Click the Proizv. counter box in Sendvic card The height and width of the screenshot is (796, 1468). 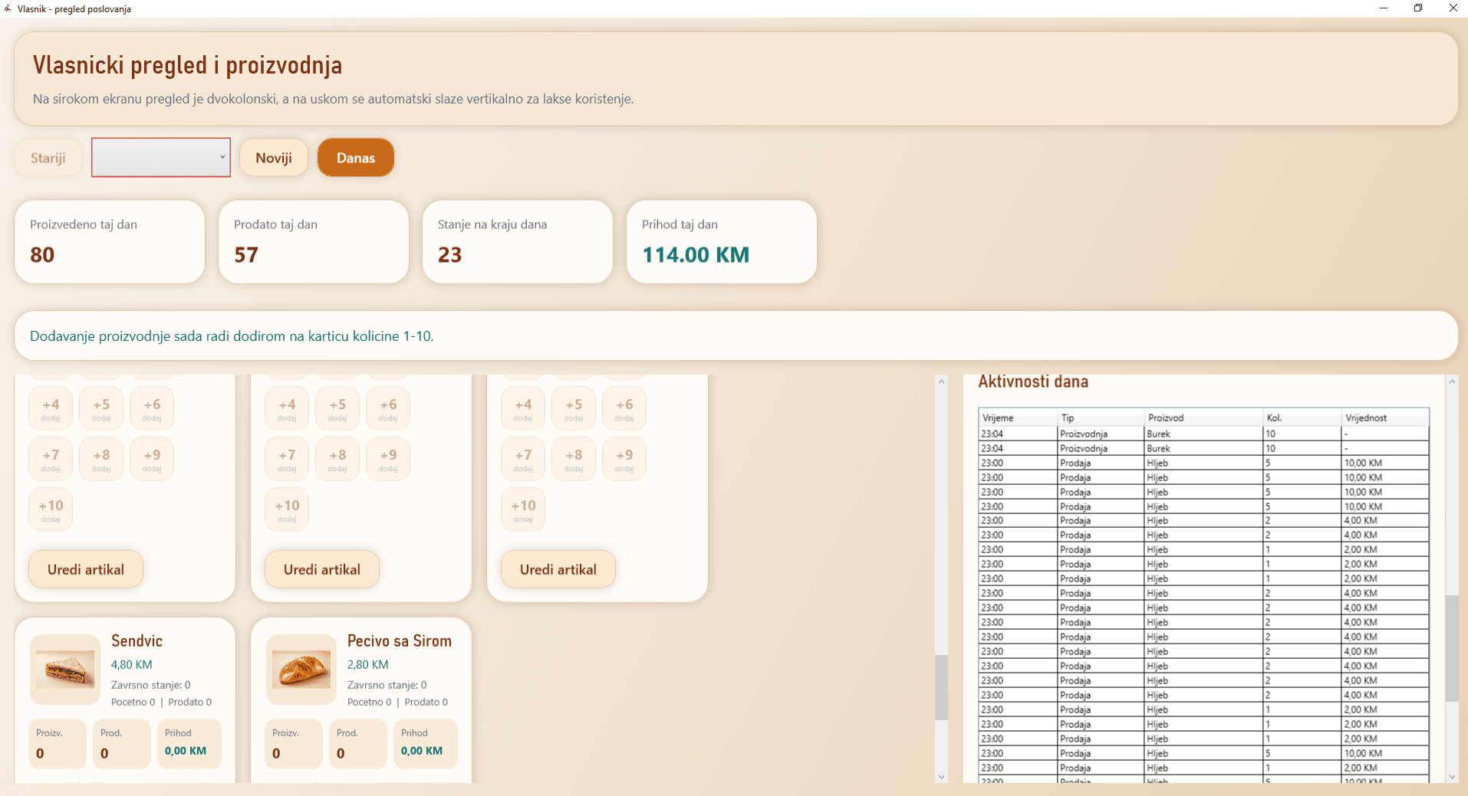[58, 743]
